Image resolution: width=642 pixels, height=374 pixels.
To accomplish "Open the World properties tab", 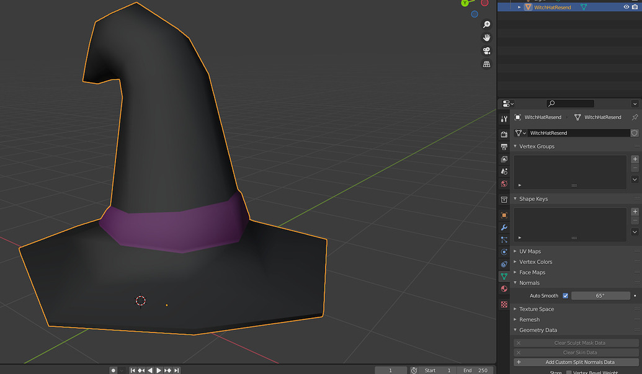I will 504,184.
